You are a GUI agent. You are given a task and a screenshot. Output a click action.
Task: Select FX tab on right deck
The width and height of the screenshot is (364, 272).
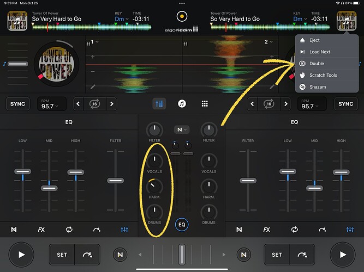266,230
